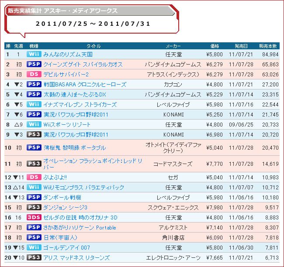Open the Wiiスポーツ リゾート link
This screenshot has height=267, width=284.
[67, 125]
